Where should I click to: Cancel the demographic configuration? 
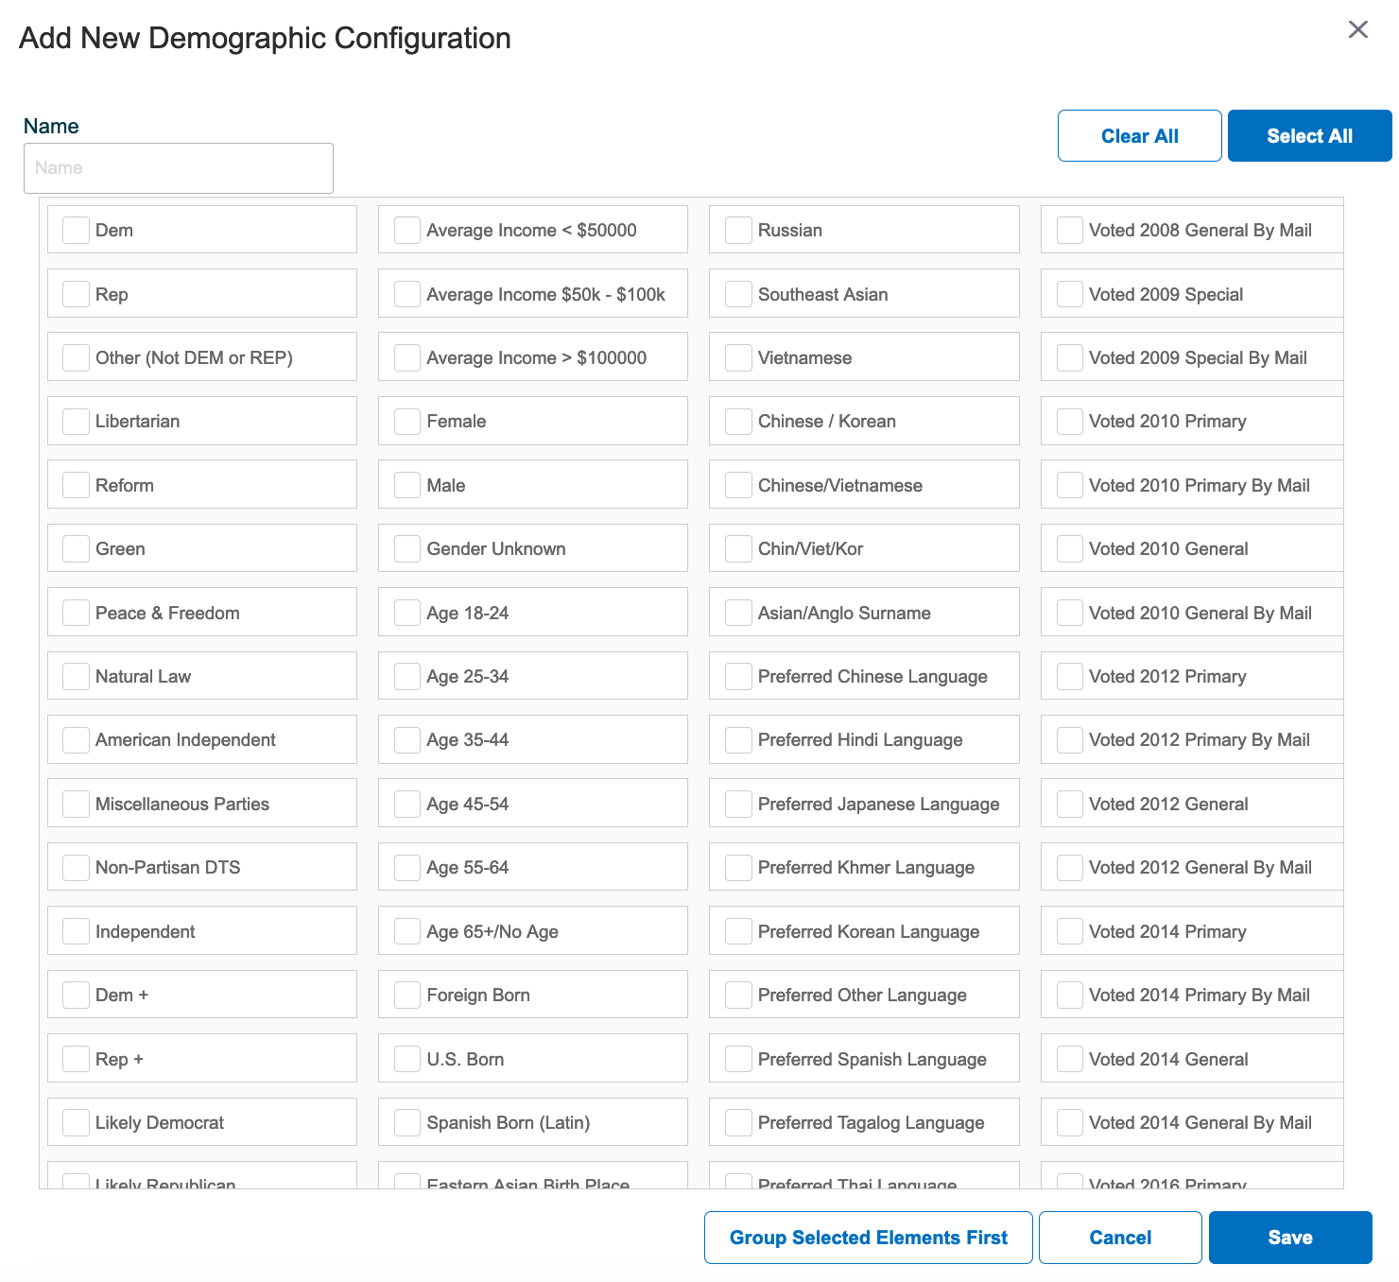click(1120, 1238)
